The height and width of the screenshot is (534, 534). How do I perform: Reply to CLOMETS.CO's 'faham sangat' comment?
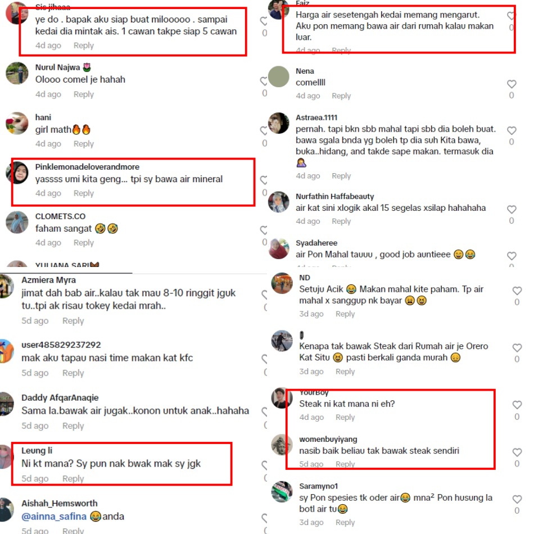83,242
